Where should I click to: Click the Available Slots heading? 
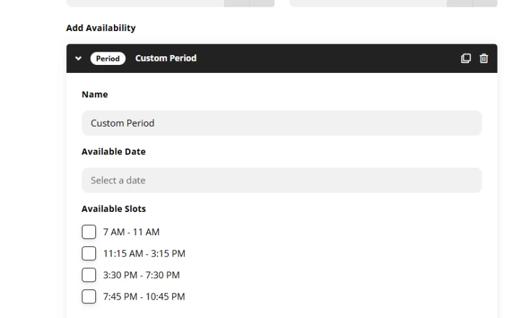coord(113,209)
